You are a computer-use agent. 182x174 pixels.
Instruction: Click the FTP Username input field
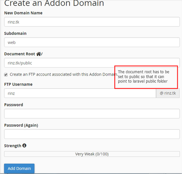[x=80, y=93]
